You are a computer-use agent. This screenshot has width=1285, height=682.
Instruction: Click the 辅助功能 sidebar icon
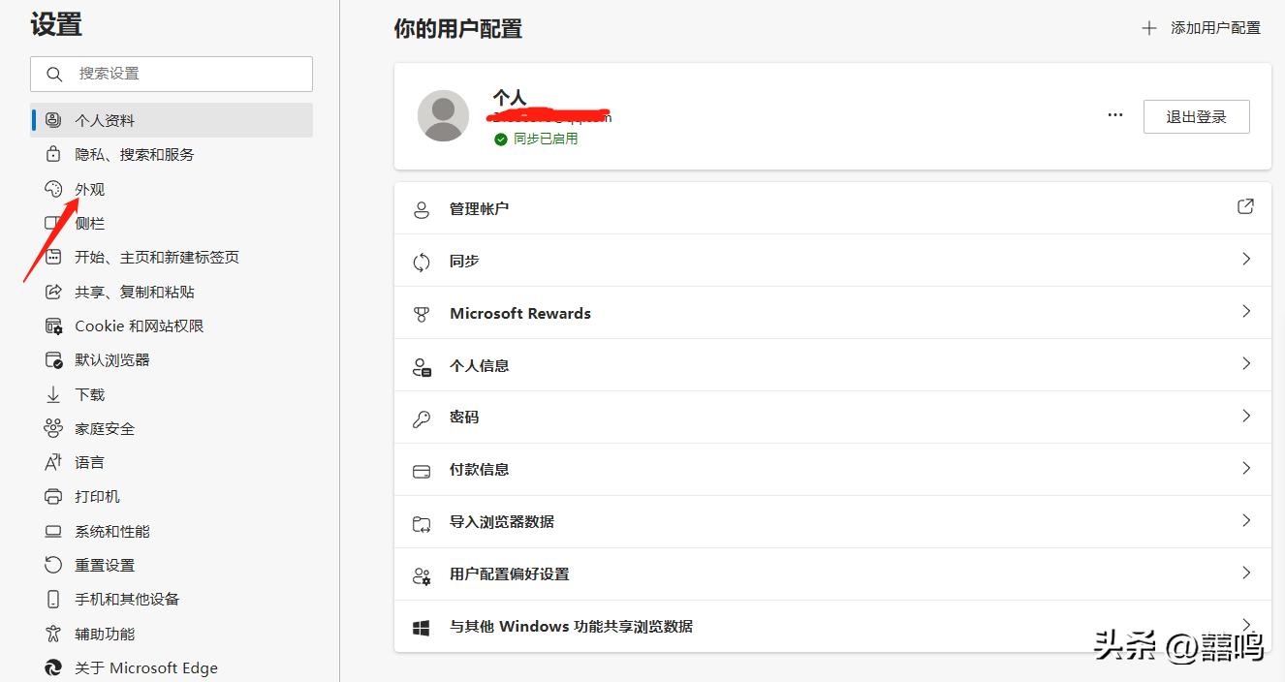pos(53,633)
